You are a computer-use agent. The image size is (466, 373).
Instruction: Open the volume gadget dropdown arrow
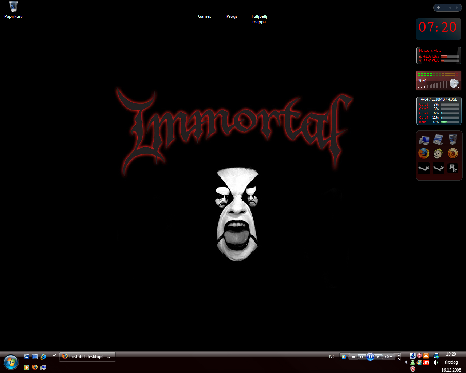click(x=458, y=88)
